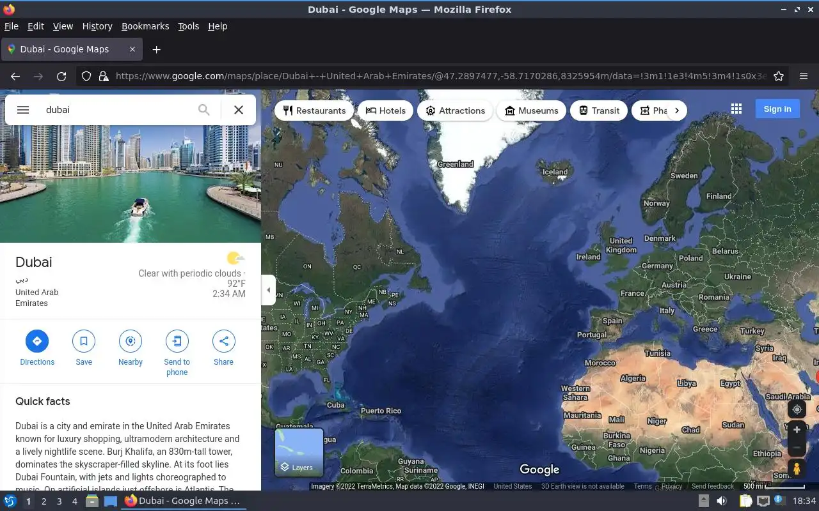This screenshot has width=819, height=511.
Task: Select the Hotels category chip
Action: (386, 111)
